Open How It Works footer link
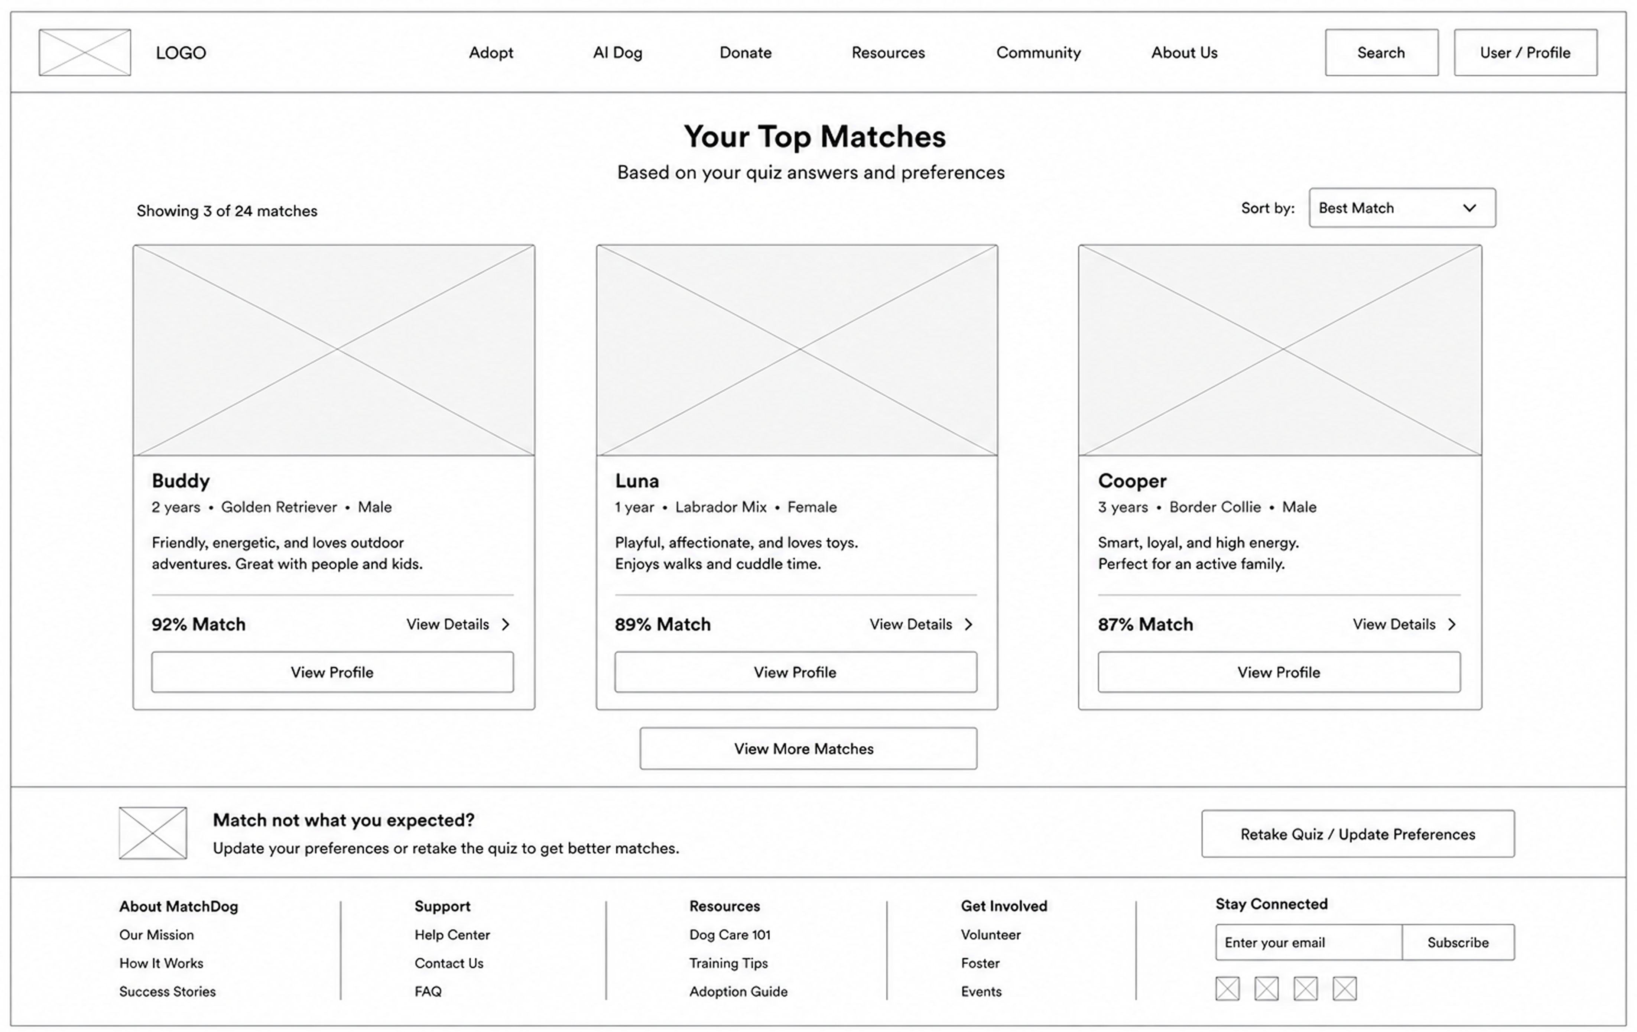1637x1032 pixels. 161,963
